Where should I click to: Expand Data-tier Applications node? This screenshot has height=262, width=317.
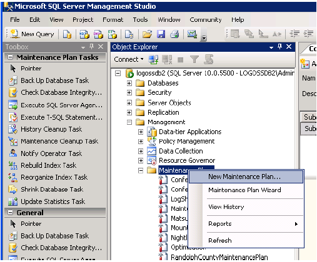[x=141, y=132]
